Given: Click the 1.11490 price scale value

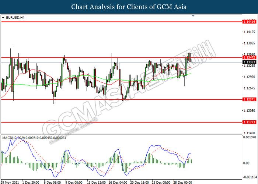Looking at the screenshot, I should tap(249, 133).
